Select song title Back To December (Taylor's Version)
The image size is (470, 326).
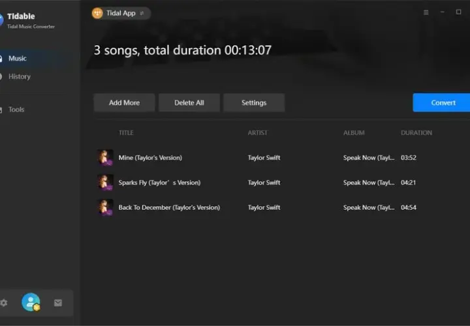(169, 207)
